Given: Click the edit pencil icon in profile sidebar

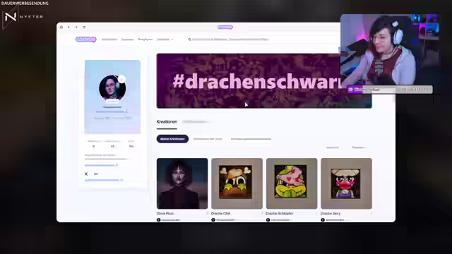Looking at the screenshot, I should 117,165.
